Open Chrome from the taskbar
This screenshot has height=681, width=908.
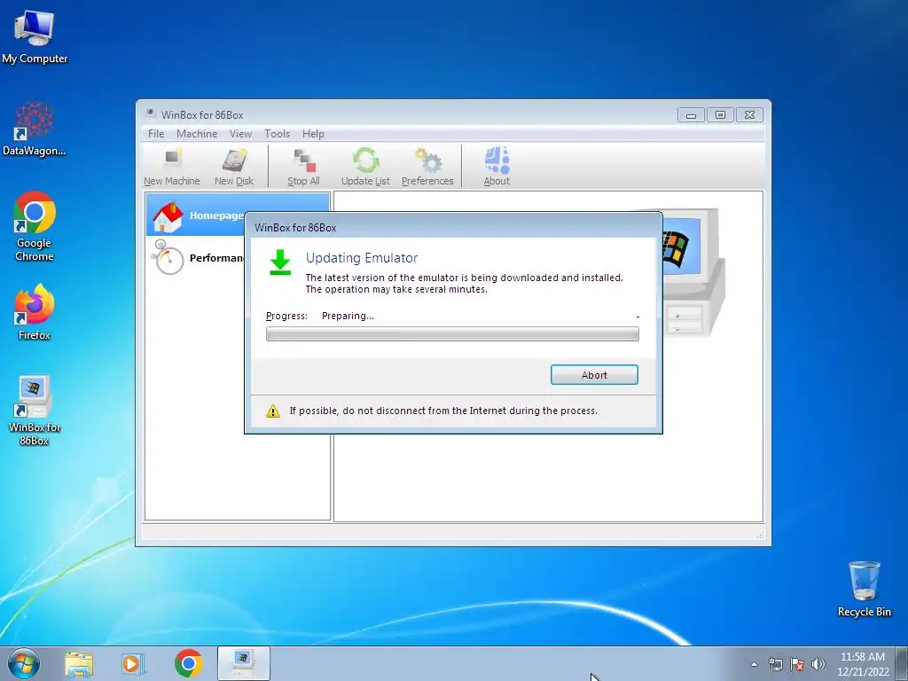(188, 663)
